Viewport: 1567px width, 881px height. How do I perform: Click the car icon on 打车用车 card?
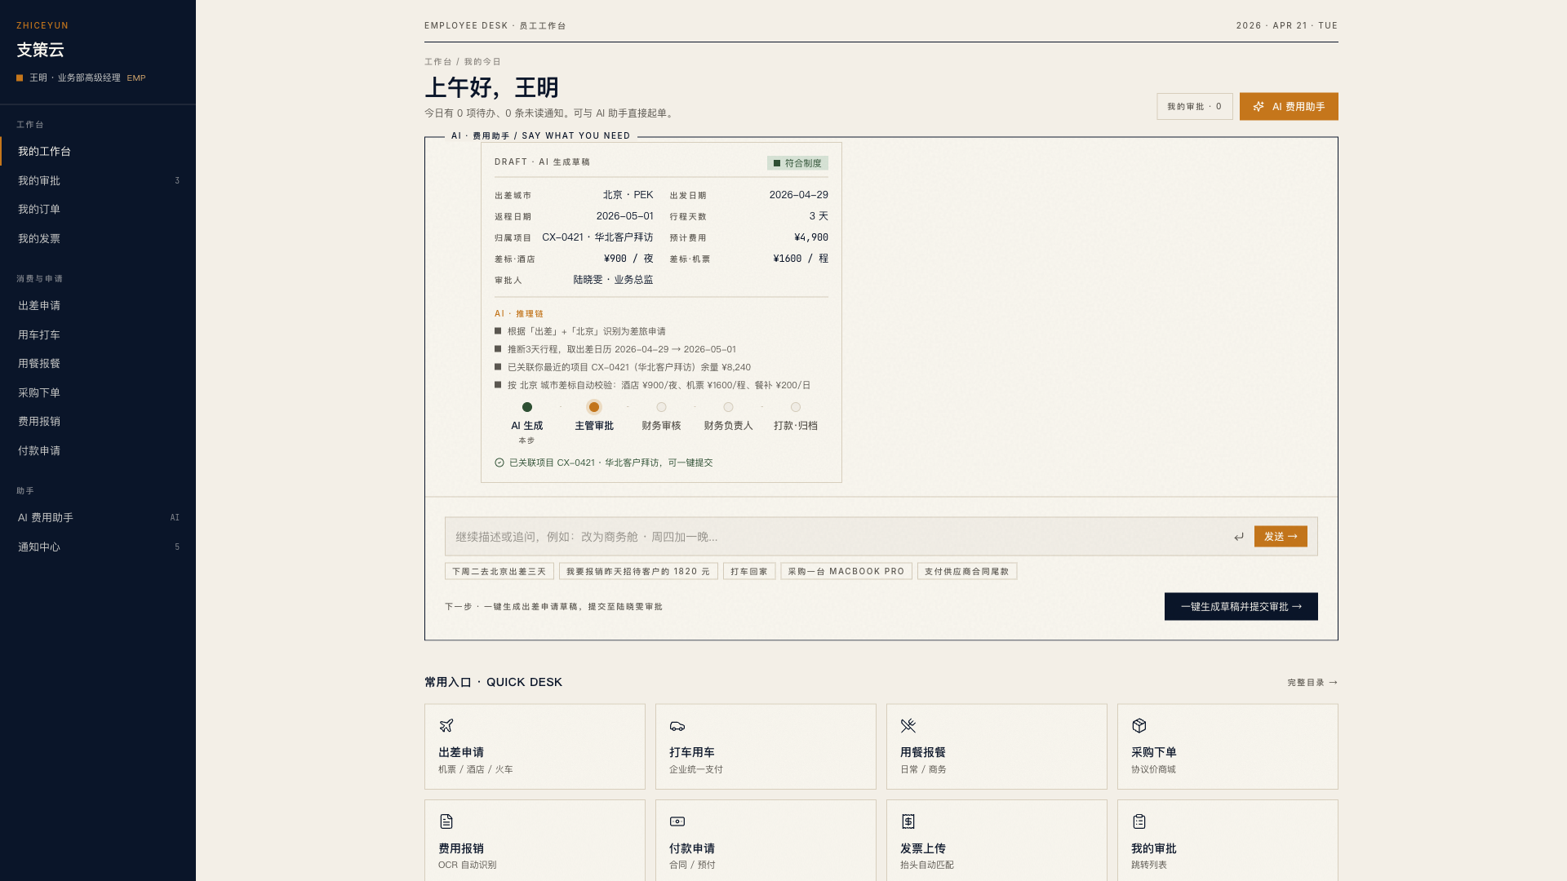pos(677,725)
